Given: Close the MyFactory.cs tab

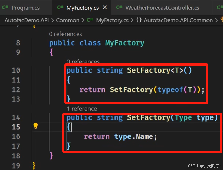Looking at the screenshot, I should [105, 7].
